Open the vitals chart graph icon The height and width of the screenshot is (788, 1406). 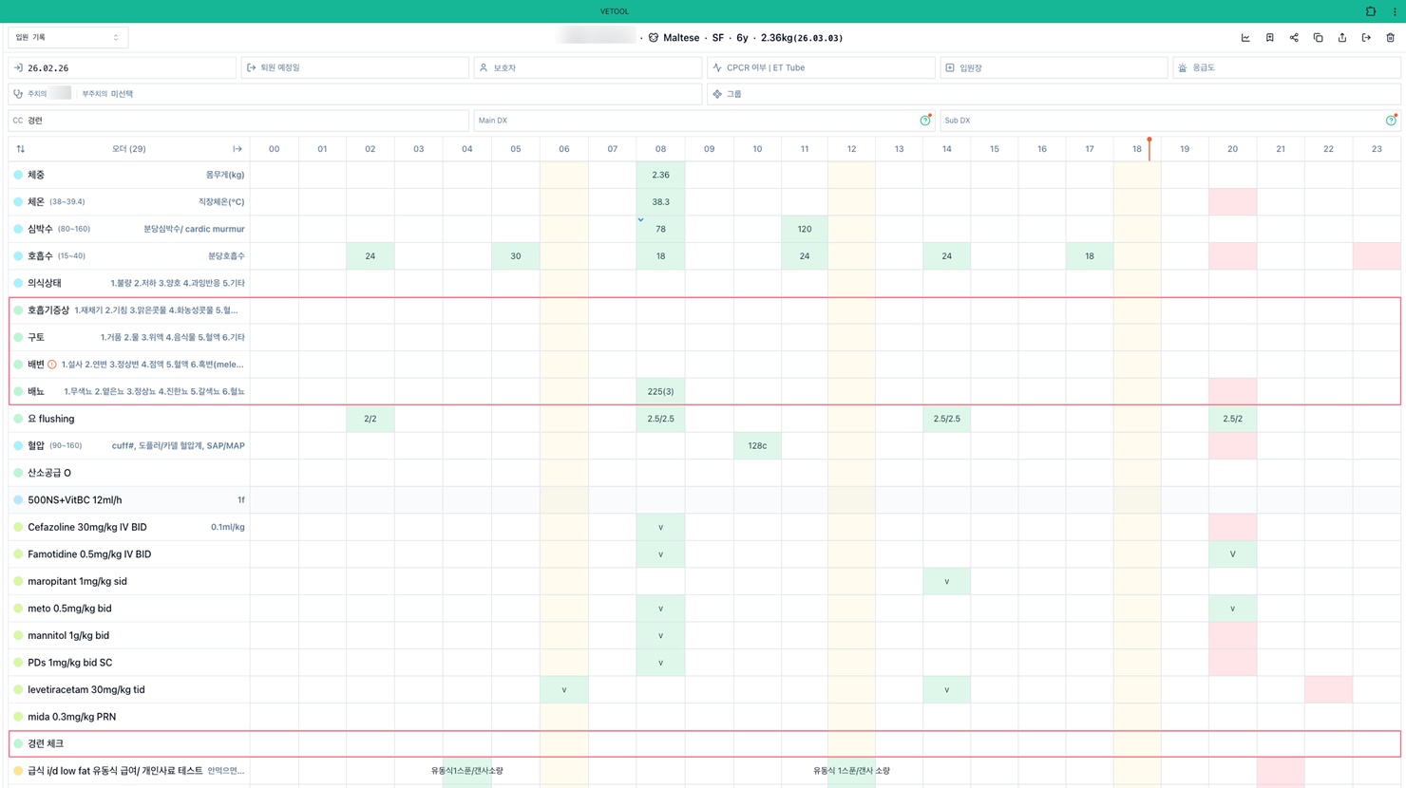[1245, 38]
